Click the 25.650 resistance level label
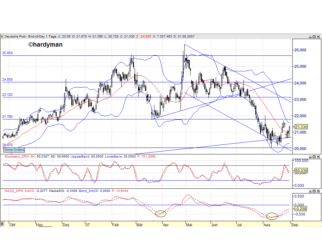This screenshot has width=322, height=242. click(7, 53)
